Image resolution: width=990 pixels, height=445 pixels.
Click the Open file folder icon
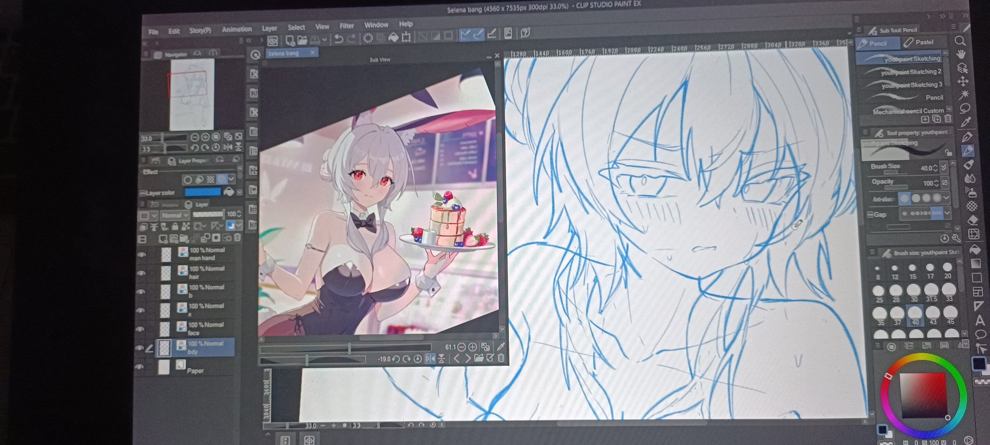click(302, 40)
